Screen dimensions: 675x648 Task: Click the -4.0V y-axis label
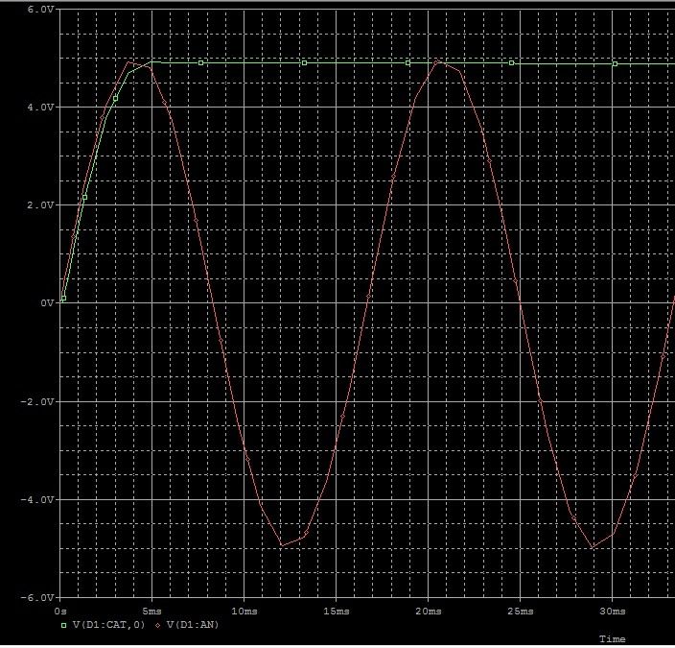coord(37,500)
